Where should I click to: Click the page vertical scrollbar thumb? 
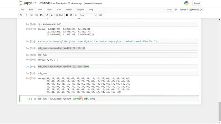pos(220,112)
